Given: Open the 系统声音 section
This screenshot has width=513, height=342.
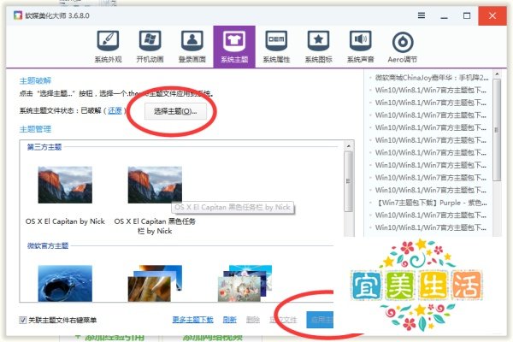Looking at the screenshot, I should 360,46.
